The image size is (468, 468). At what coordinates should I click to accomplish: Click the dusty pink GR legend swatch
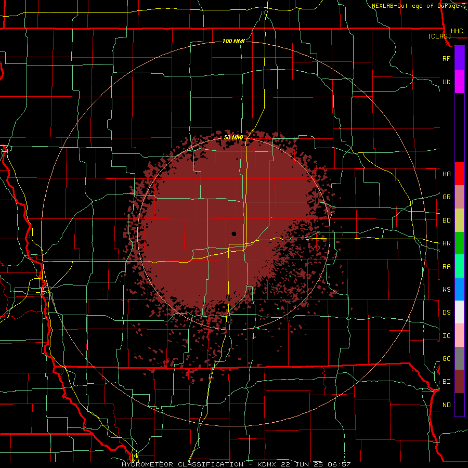point(459,197)
